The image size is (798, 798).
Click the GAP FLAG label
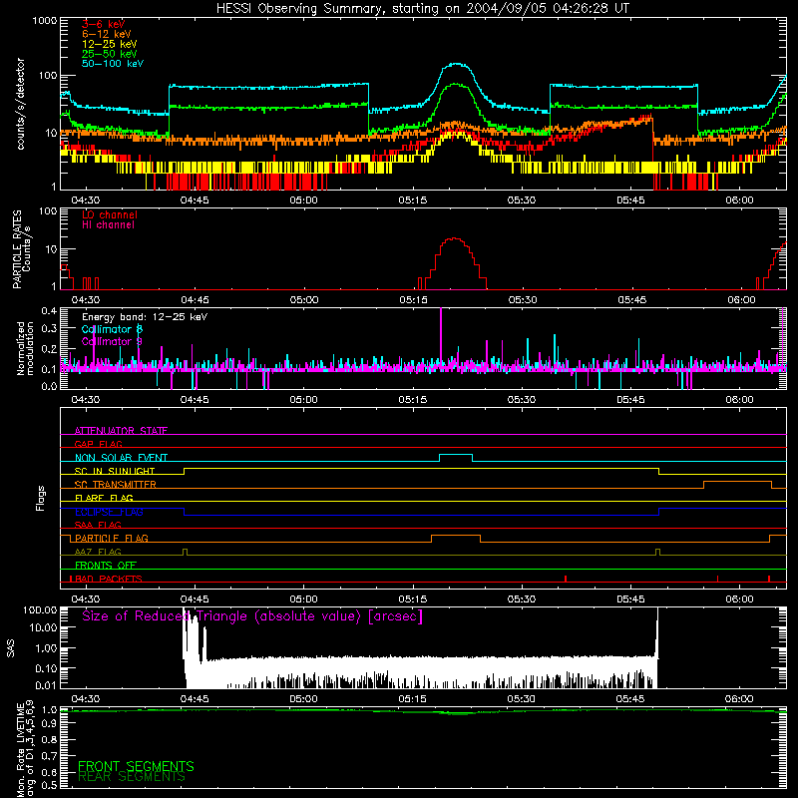tap(98, 444)
